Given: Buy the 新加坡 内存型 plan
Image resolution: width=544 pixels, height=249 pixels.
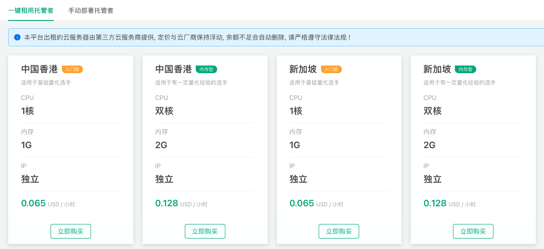Looking at the screenshot, I should tap(473, 231).
